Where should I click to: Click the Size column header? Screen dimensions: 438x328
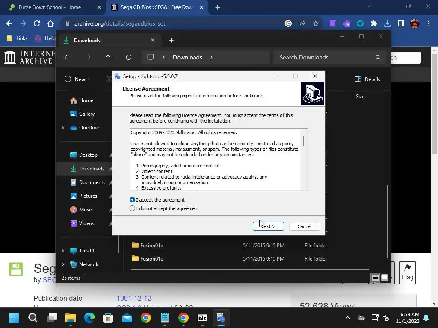click(x=360, y=97)
